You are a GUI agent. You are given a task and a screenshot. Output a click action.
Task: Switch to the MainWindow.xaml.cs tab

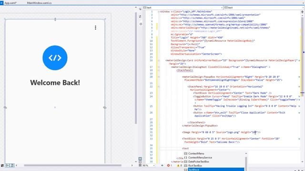tap(39, 3)
